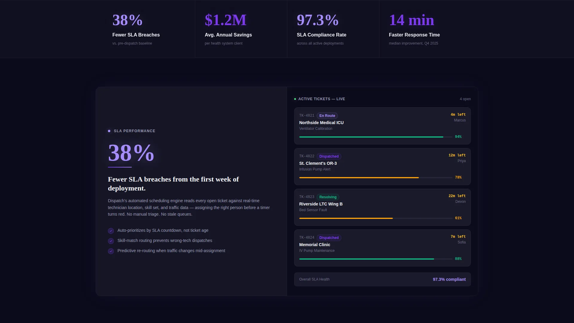This screenshot has width=574, height=323.
Task: Click IV Pump Maintenance description
Action: click(x=317, y=251)
